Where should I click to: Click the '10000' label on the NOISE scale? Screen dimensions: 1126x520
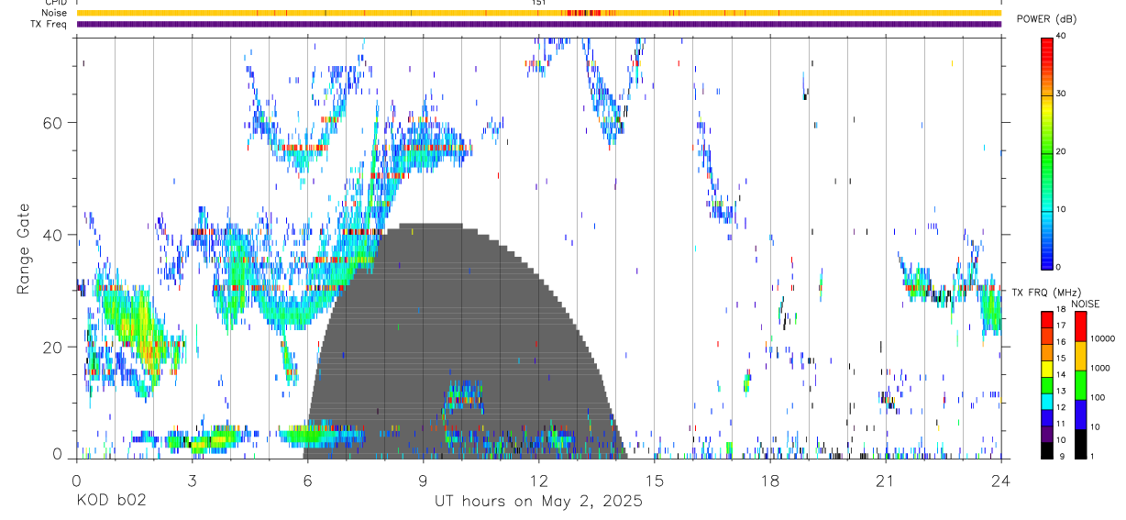coord(1102,338)
